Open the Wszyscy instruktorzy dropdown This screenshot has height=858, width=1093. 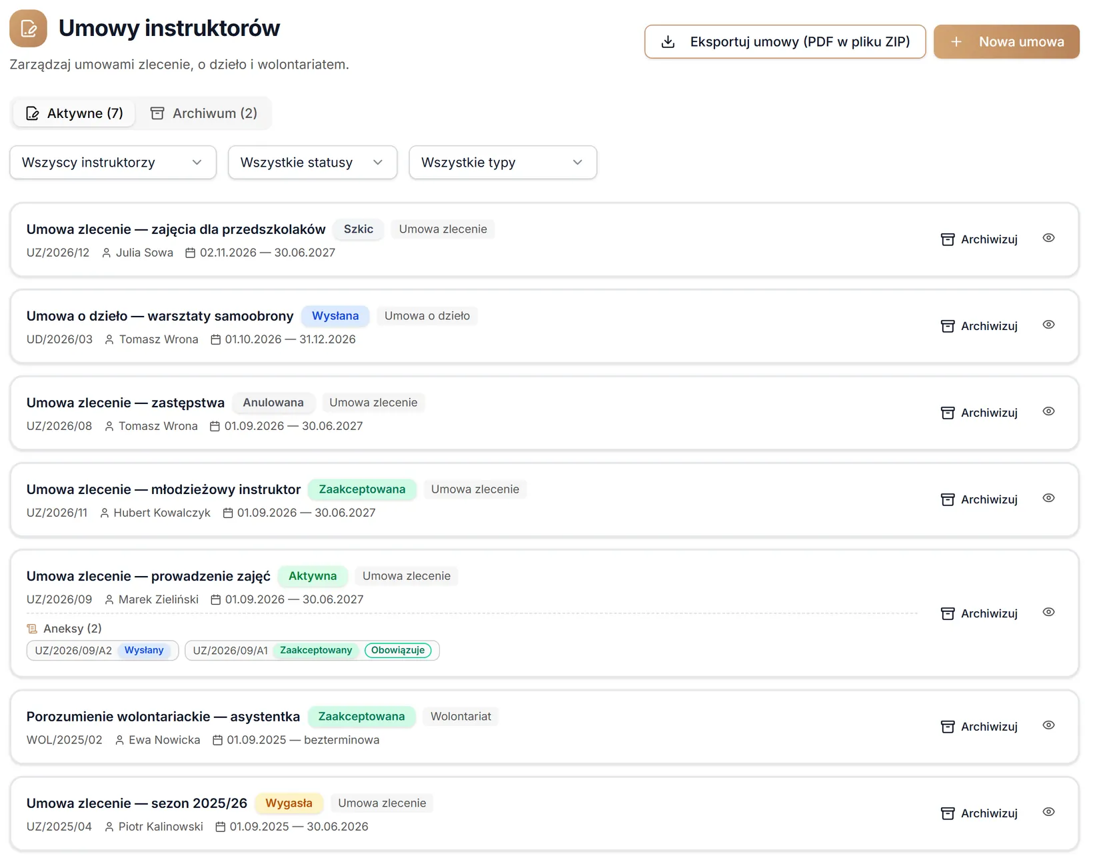click(x=113, y=163)
